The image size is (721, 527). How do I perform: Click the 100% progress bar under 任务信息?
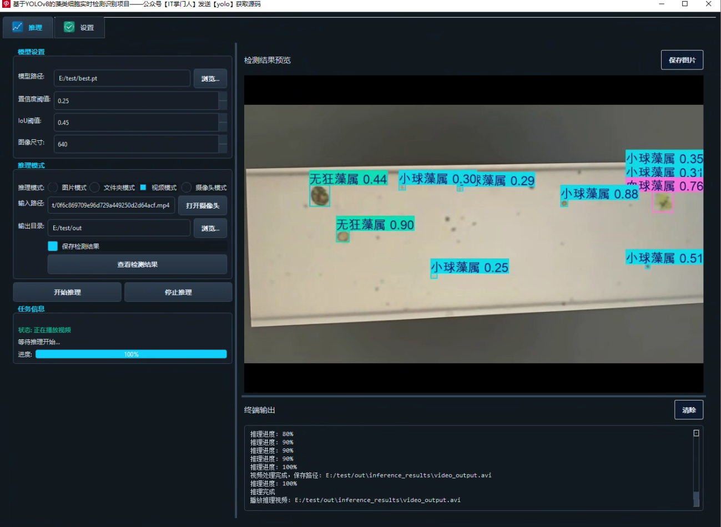pyautogui.click(x=131, y=354)
